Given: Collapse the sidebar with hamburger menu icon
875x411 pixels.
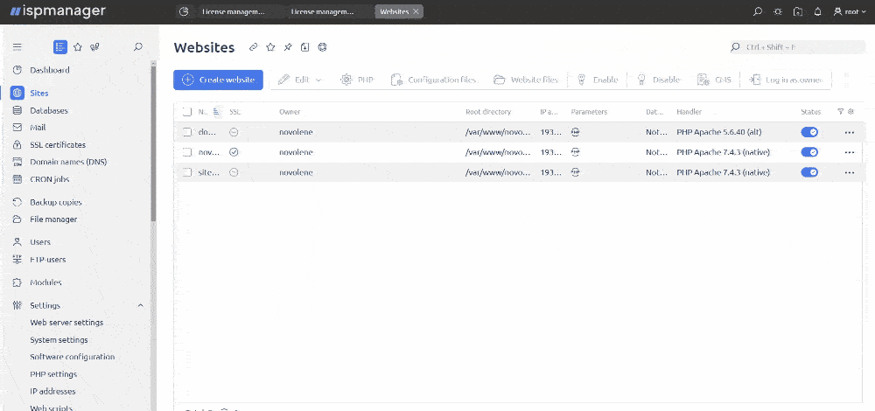Looking at the screenshot, I should [x=17, y=47].
